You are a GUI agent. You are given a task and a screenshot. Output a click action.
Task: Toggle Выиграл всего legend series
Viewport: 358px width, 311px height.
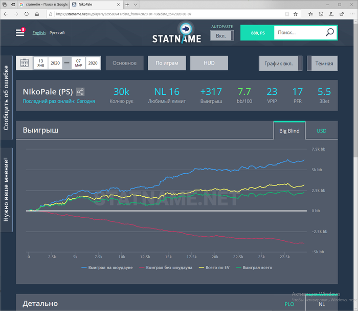tap(254, 267)
